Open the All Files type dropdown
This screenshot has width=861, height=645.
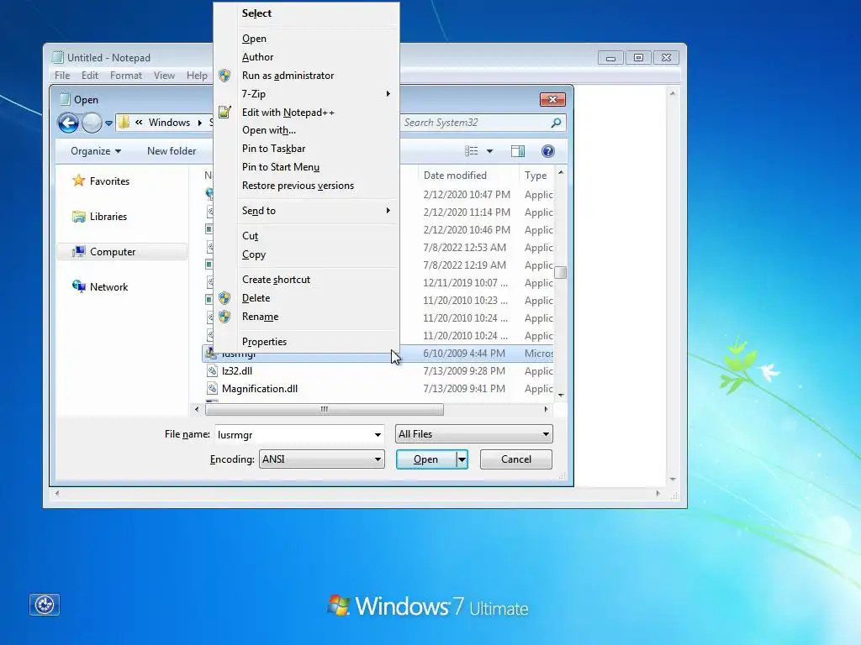474,434
